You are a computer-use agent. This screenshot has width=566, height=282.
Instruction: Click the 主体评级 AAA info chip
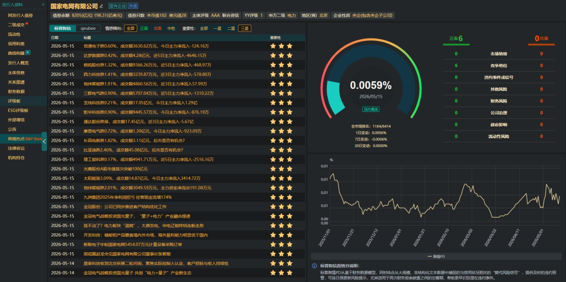pos(215,16)
